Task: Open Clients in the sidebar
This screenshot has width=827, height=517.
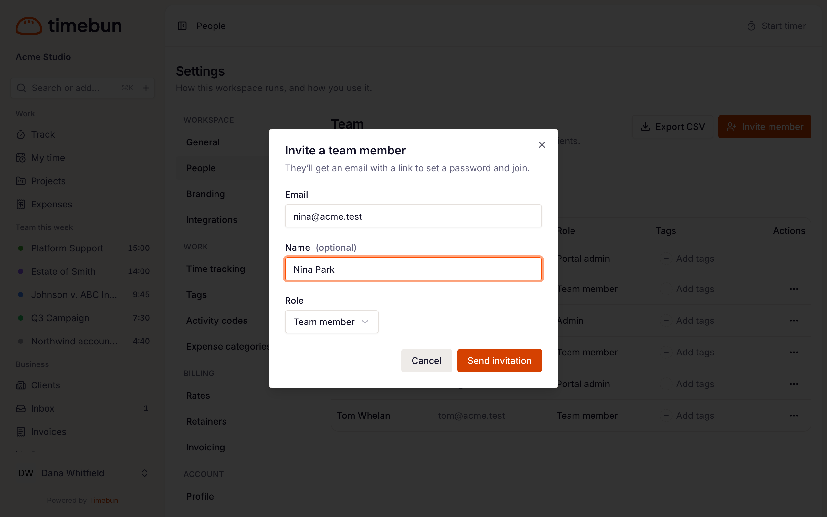Action: pos(82,385)
